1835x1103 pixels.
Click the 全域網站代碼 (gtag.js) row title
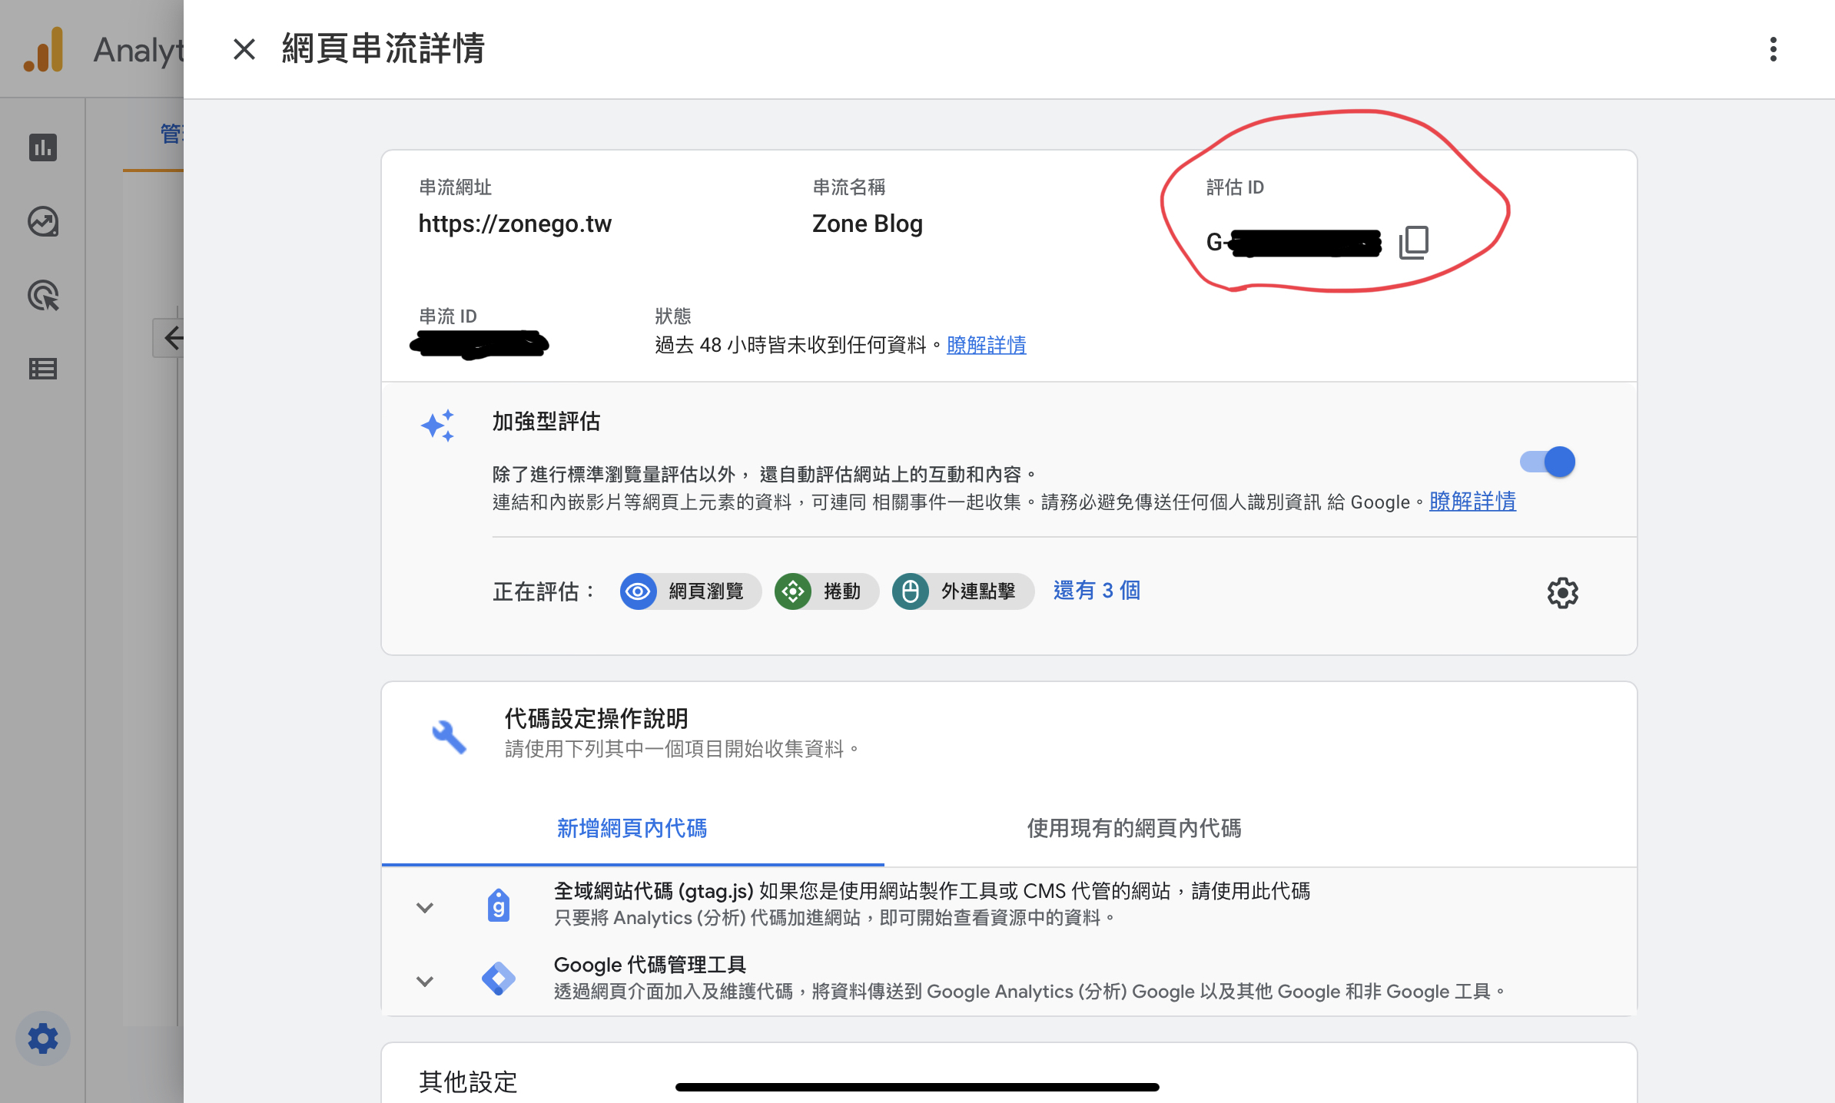point(653,891)
